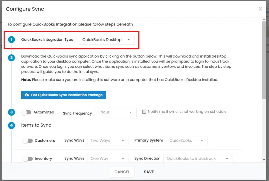
Task: Click the Configure Sync dialog title
Action: [x=25, y=9]
